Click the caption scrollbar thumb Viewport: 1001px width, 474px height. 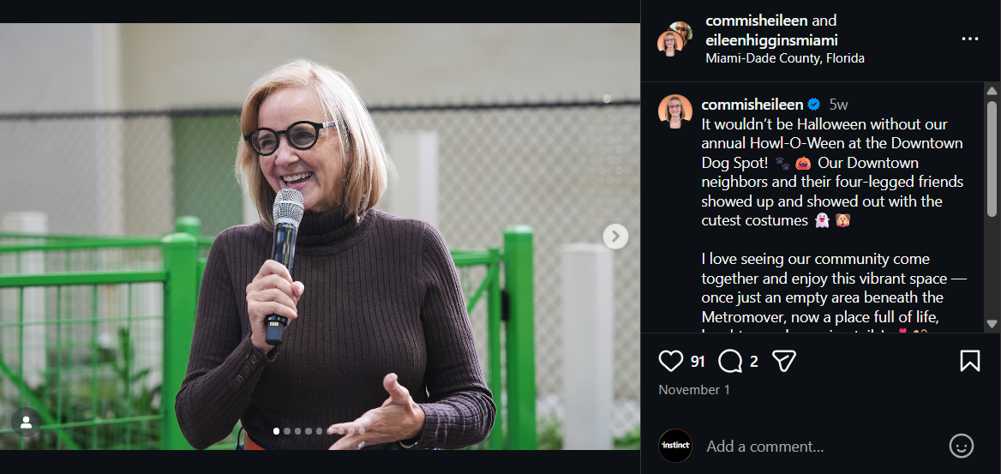[x=992, y=159]
